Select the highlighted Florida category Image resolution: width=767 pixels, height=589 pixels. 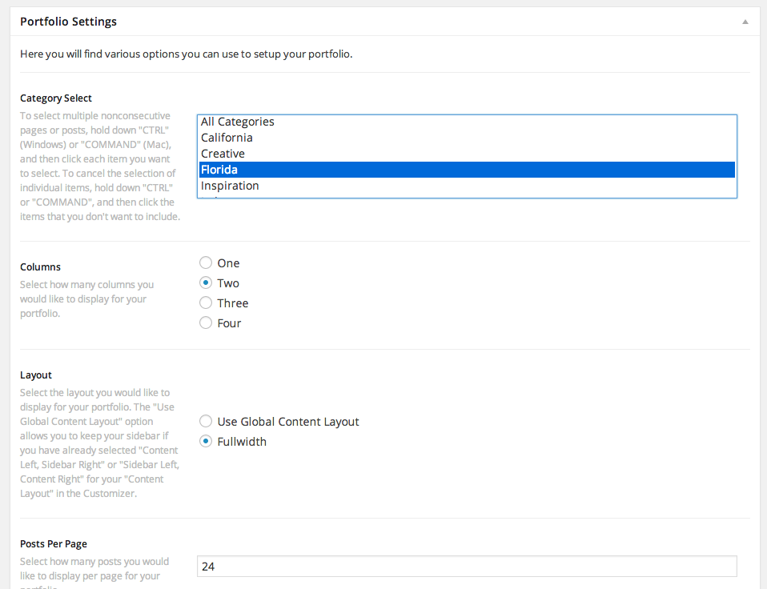pyautogui.click(x=467, y=170)
